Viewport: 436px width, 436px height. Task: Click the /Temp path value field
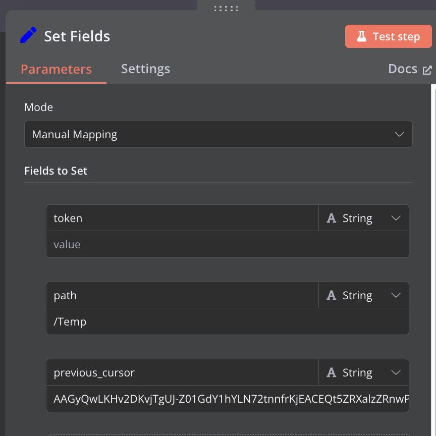point(228,321)
